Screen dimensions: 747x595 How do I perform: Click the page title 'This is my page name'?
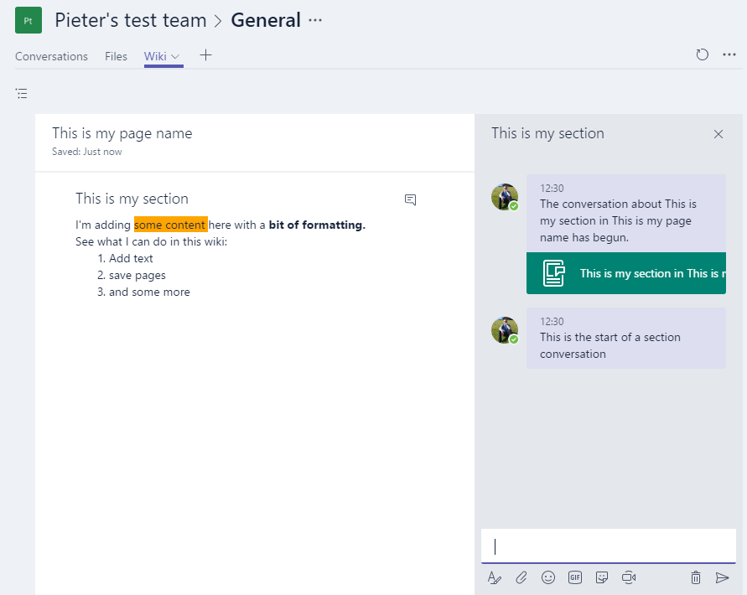click(122, 133)
